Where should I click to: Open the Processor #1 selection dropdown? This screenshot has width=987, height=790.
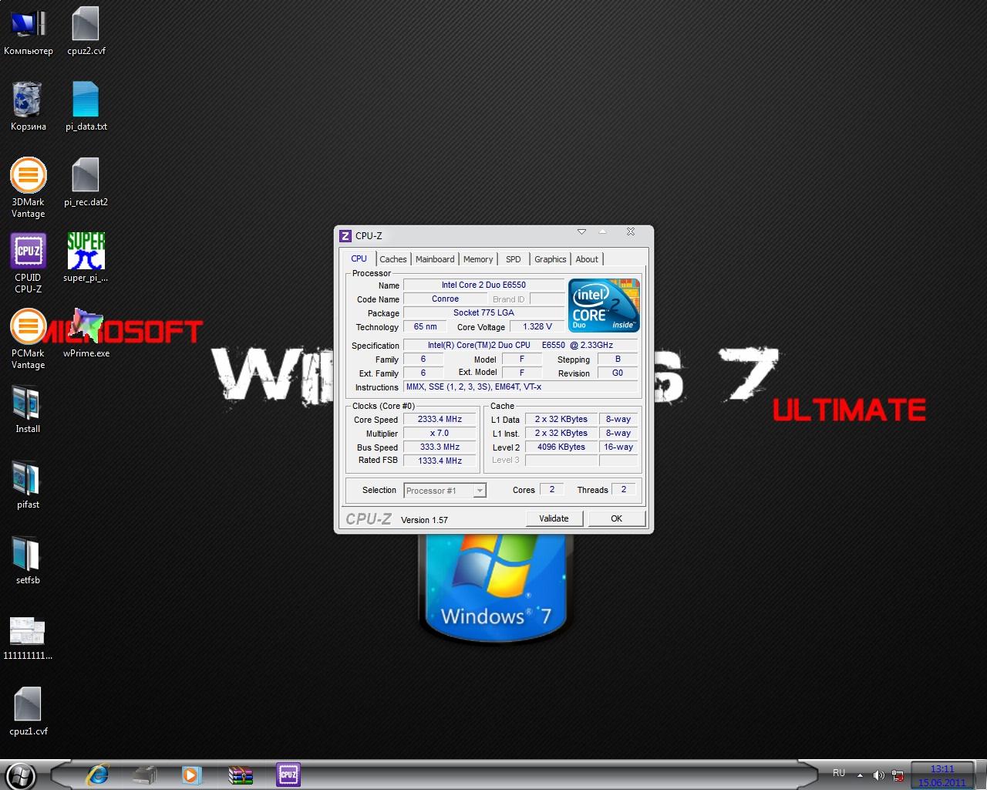pyautogui.click(x=445, y=491)
